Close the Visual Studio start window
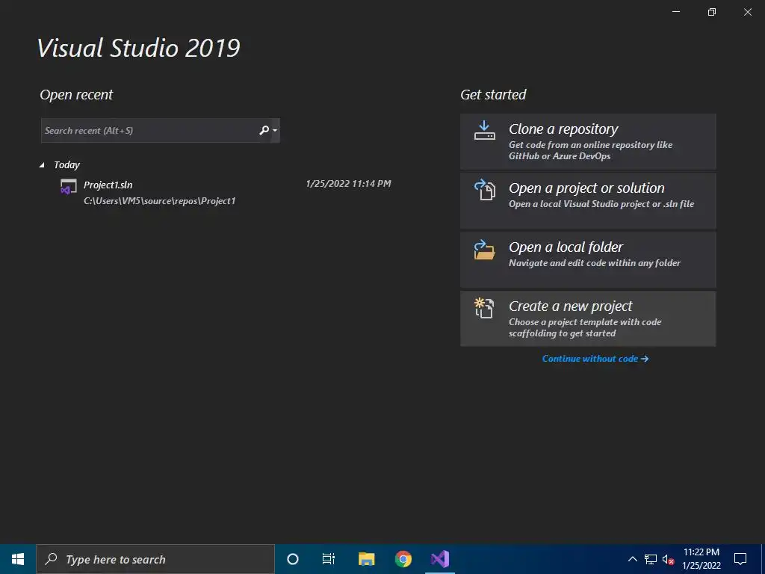This screenshot has width=765, height=574. click(x=747, y=12)
